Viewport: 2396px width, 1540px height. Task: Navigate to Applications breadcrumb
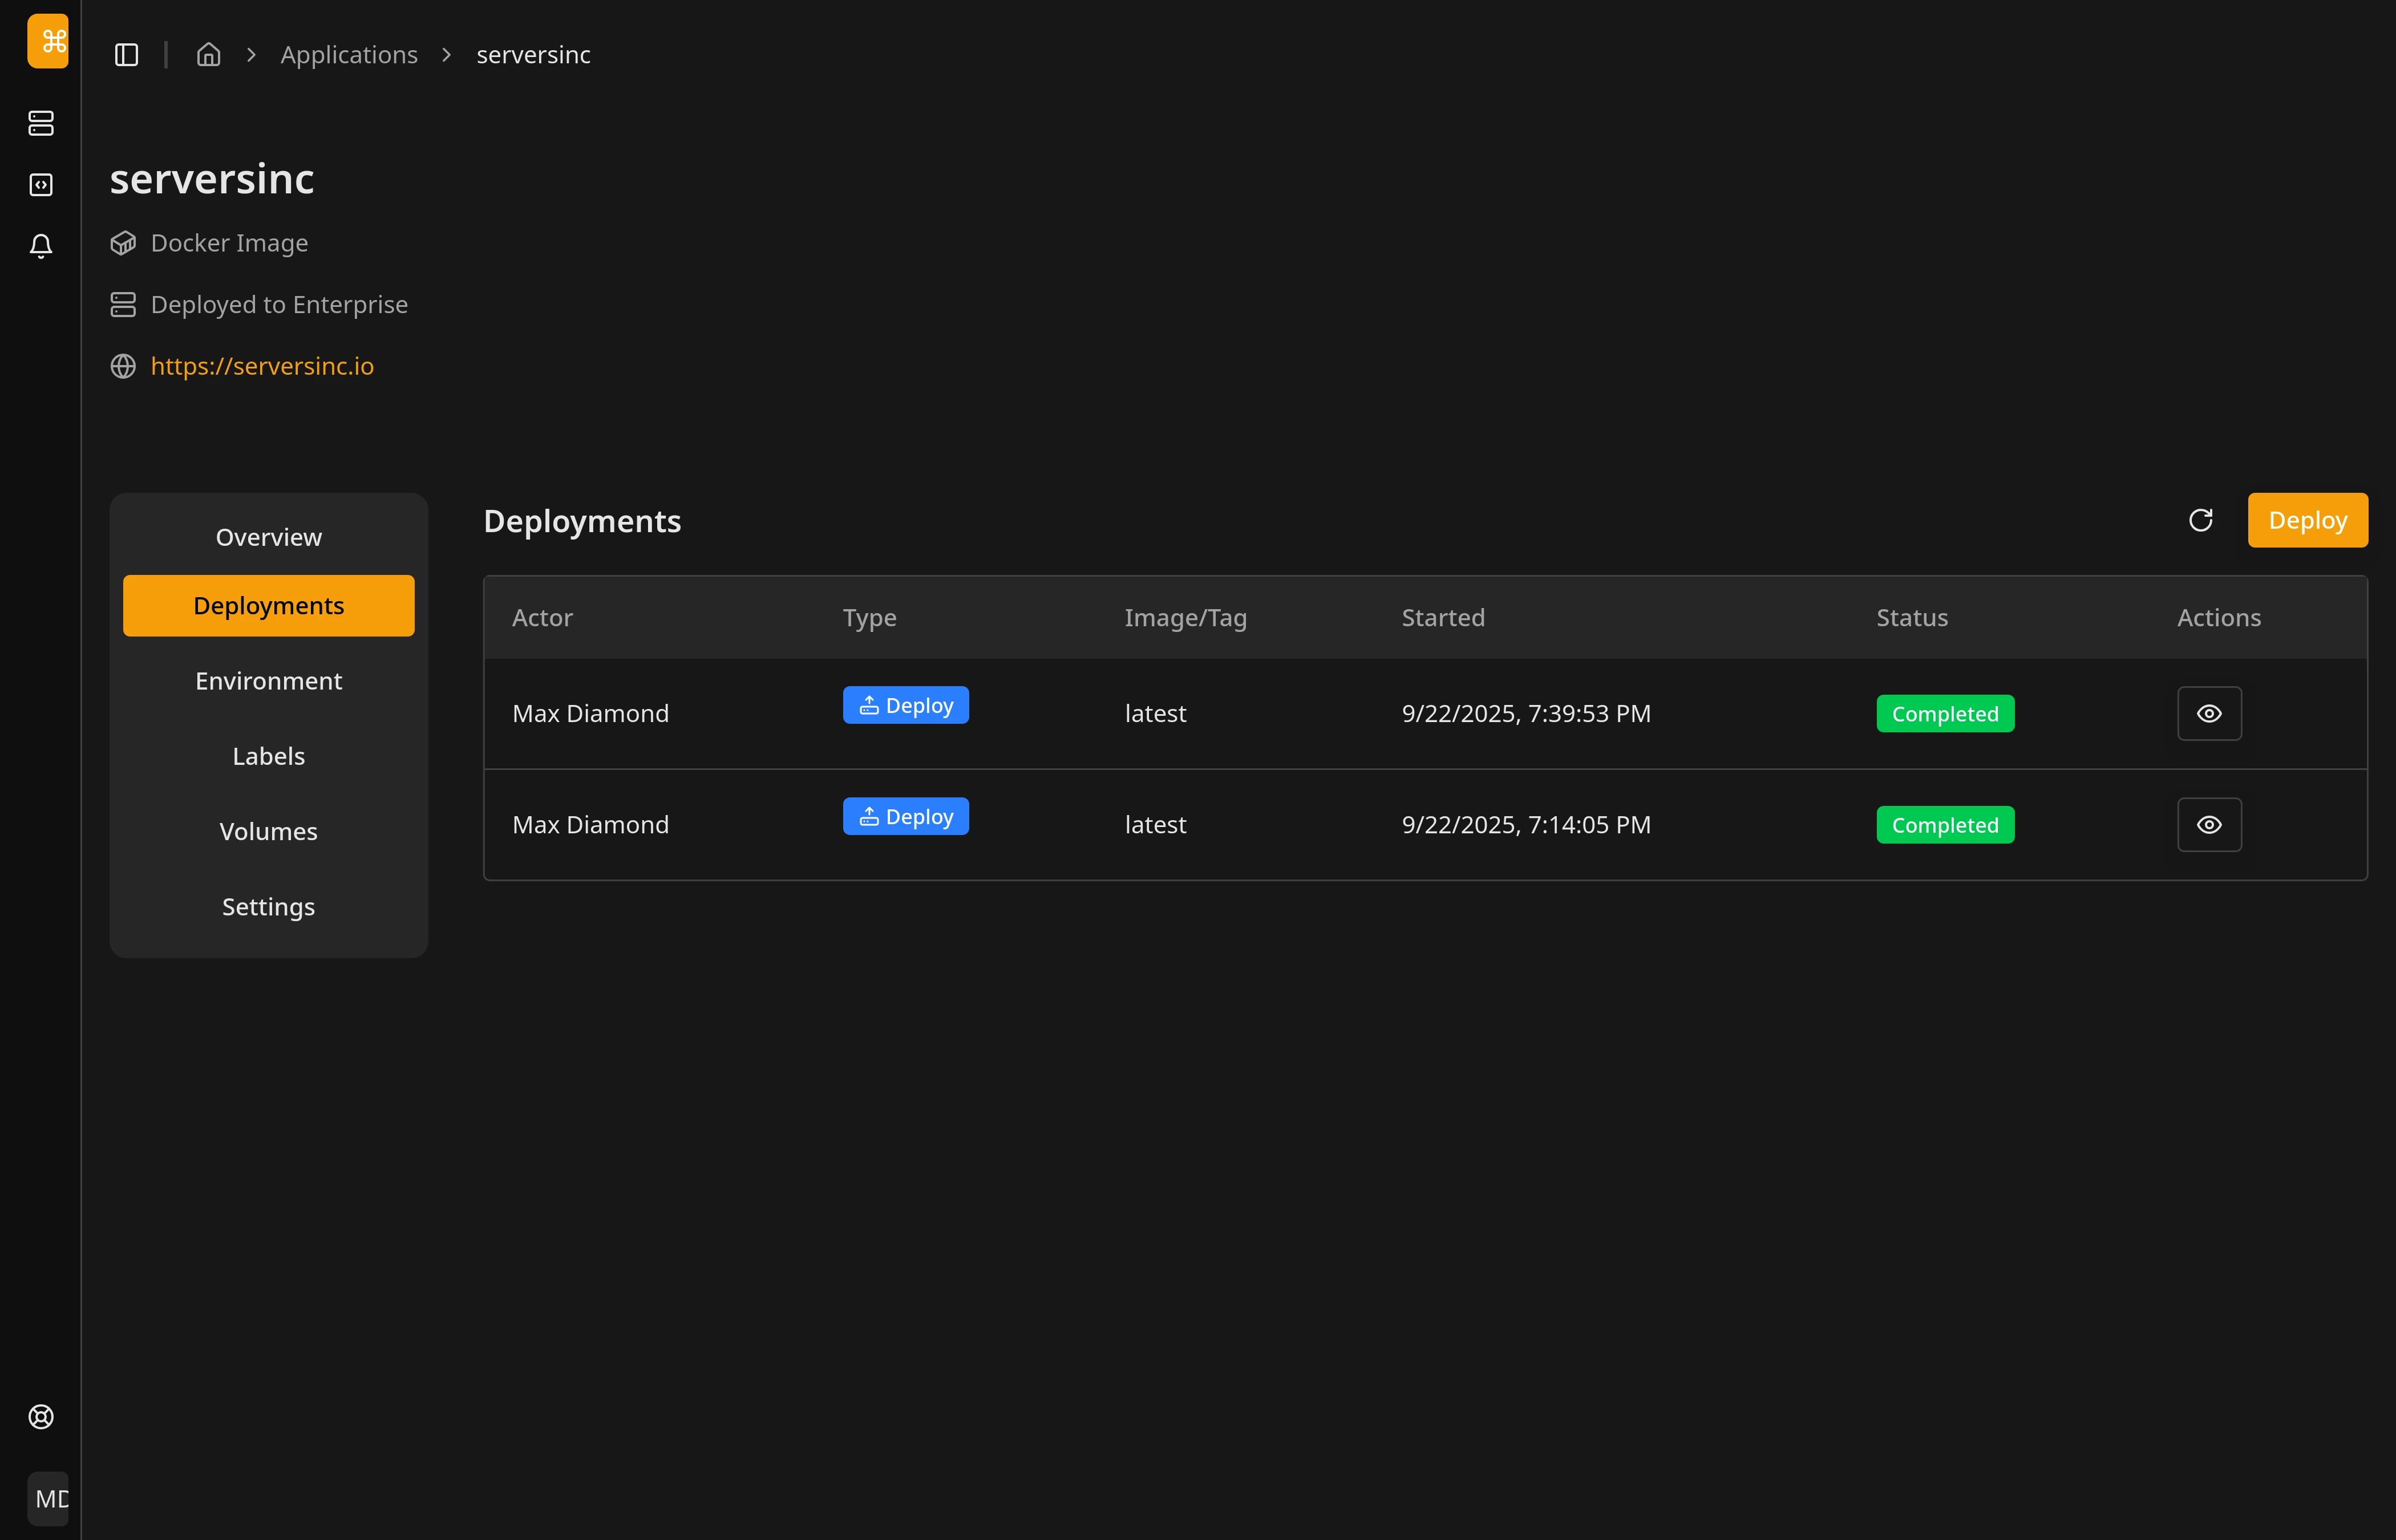coord(349,55)
